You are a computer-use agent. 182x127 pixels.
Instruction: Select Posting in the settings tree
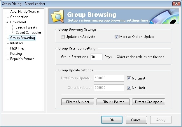click(16, 54)
